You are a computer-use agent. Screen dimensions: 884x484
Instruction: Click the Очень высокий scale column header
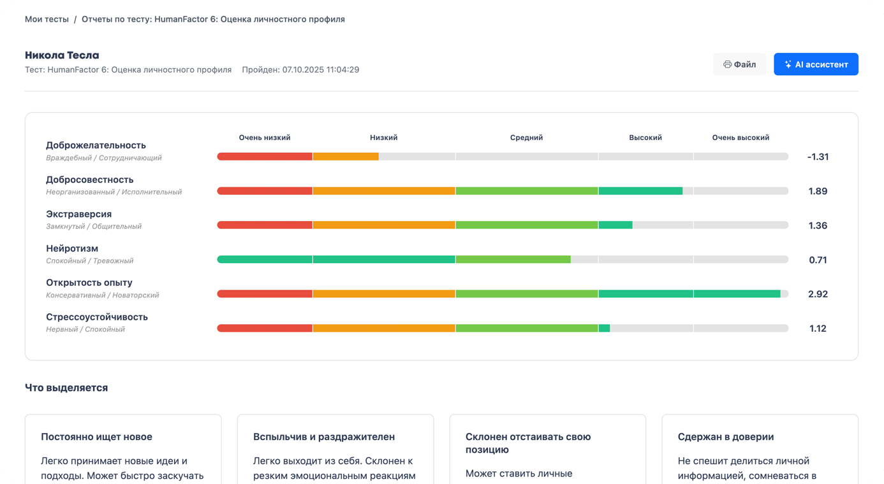740,138
